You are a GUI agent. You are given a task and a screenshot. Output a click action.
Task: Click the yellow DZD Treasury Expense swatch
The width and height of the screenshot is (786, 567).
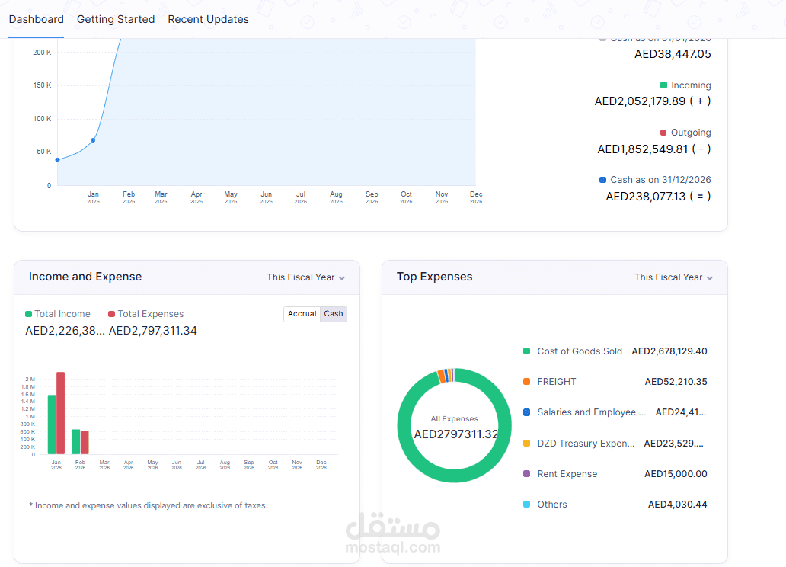(526, 443)
